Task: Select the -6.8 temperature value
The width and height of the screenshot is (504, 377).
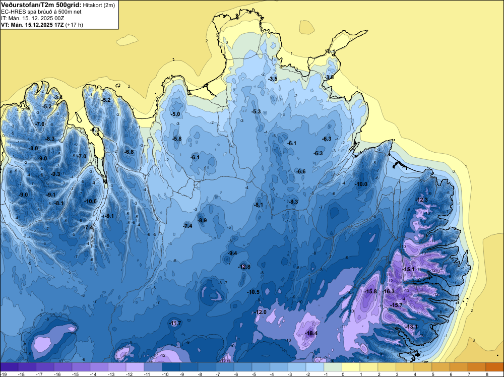Action: [x=129, y=152]
